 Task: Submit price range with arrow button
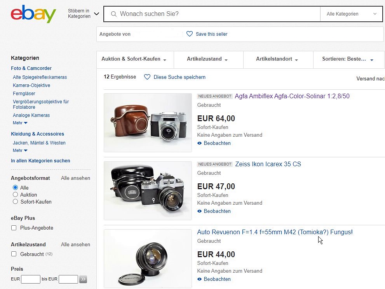pos(83,279)
